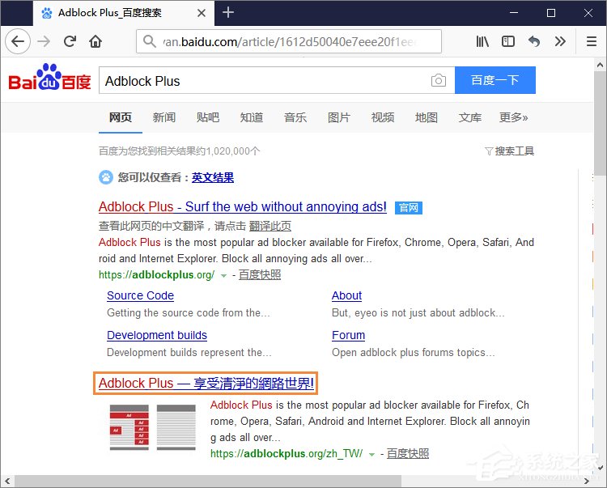Open the 音乐 tab
Image resolution: width=607 pixels, height=488 pixels.
[295, 117]
